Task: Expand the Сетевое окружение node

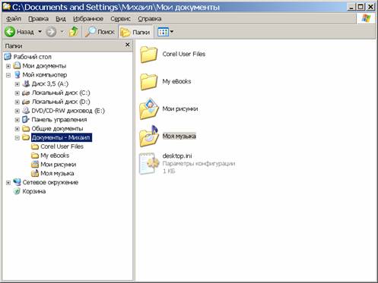Action: point(8,183)
